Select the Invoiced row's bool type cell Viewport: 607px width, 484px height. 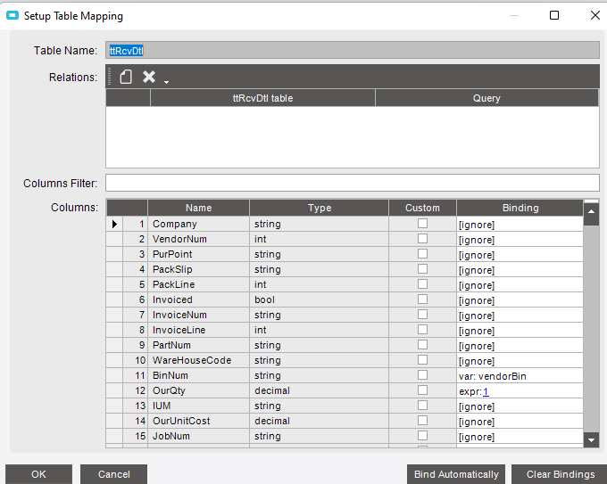tap(319, 299)
